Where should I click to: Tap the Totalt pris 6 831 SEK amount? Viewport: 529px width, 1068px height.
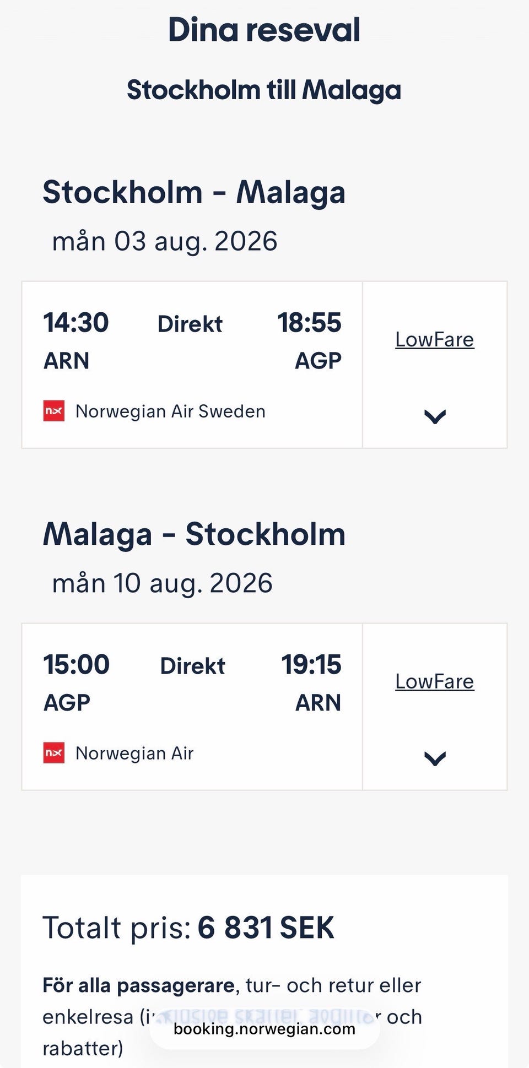266,928
